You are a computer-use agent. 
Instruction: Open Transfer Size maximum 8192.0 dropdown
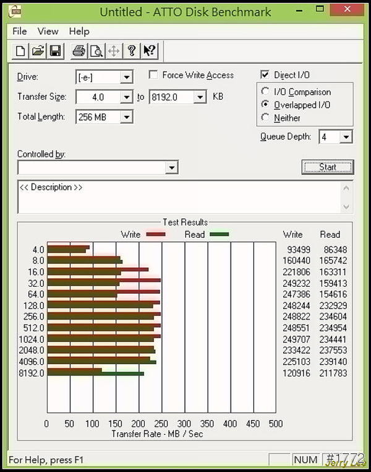pos(200,97)
